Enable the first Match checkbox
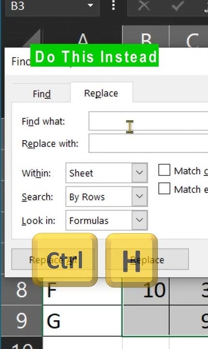208x349 pixels. [164, 170]
